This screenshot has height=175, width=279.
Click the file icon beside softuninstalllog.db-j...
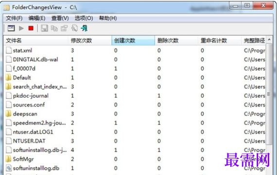tap(9, 150)
